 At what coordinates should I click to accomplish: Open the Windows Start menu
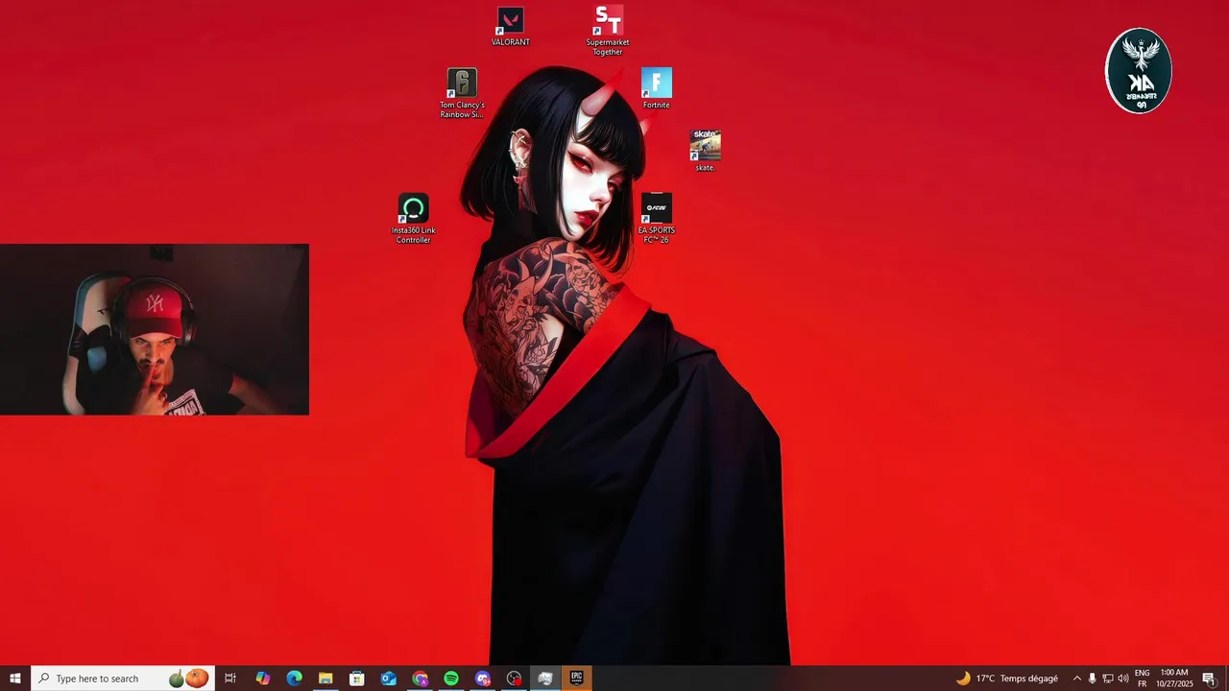pos(15,679)
